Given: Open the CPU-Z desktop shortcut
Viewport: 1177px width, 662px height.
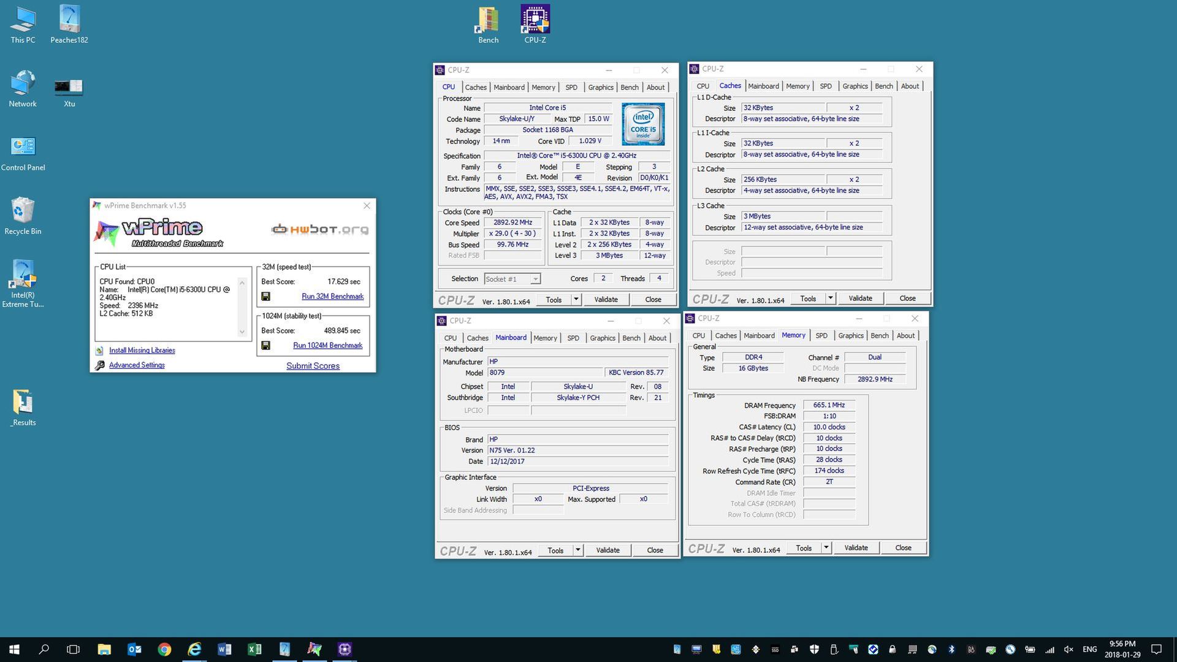Looking at the screenshot, I should (535, 25).
